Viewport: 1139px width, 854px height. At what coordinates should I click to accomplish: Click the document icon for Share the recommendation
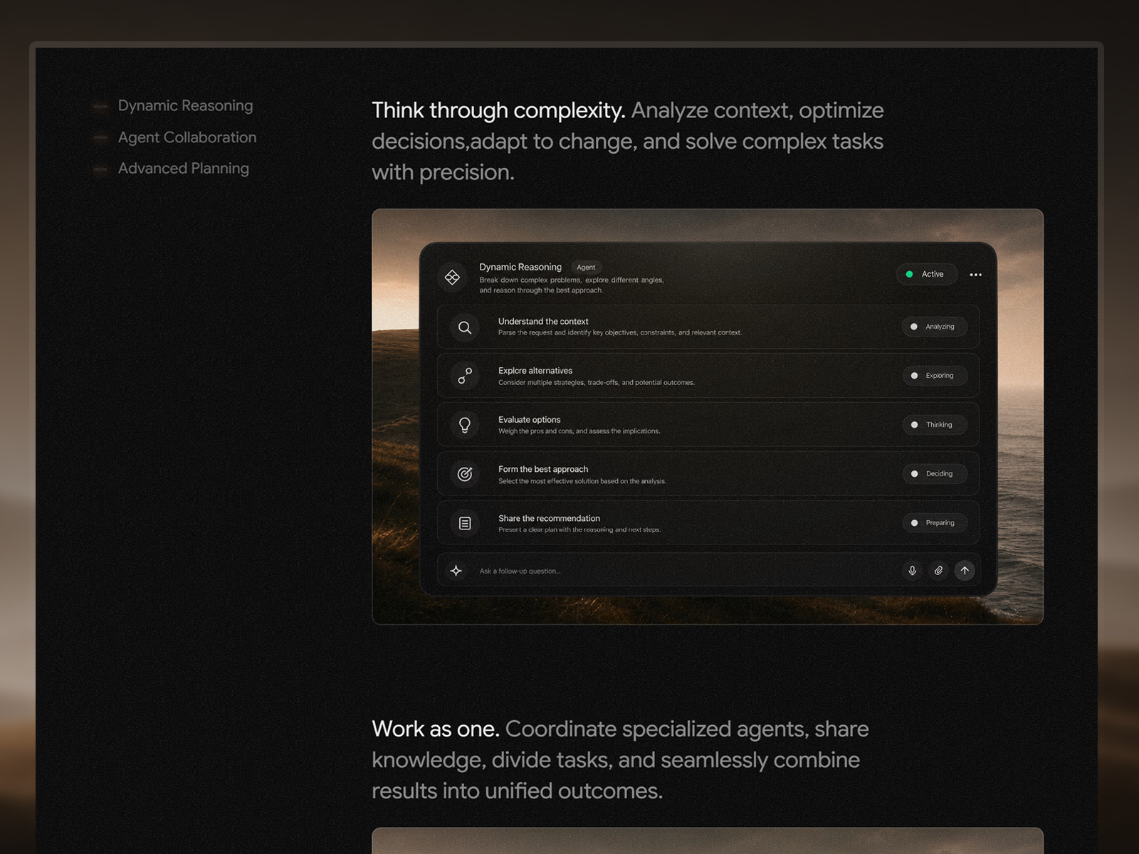[465, 523]
